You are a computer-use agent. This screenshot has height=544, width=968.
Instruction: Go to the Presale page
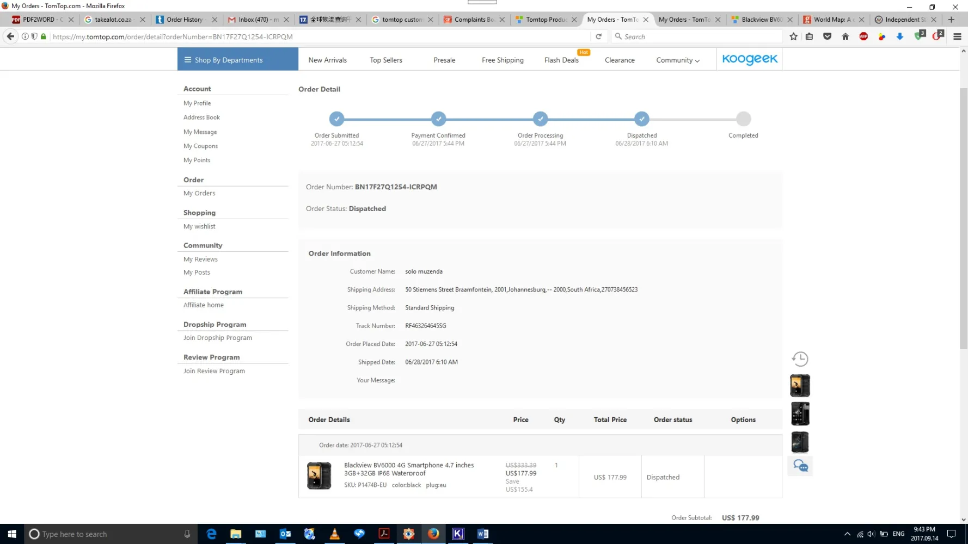(444, 60)
